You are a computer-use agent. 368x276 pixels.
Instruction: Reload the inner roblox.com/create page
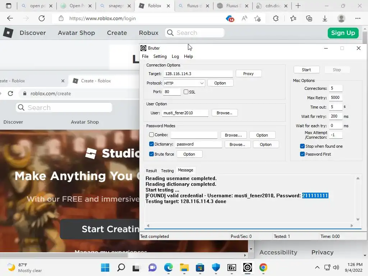click(10, 93)
